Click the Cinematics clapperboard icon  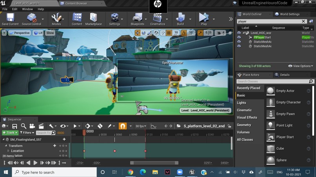(157, 19)
